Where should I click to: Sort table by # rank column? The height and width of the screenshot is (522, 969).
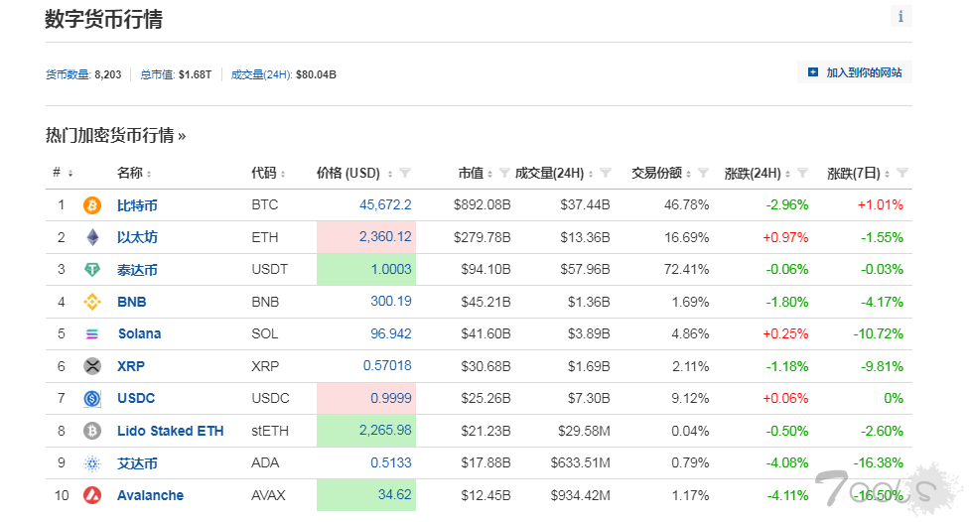pyautogui.click(x=62, y=173)
